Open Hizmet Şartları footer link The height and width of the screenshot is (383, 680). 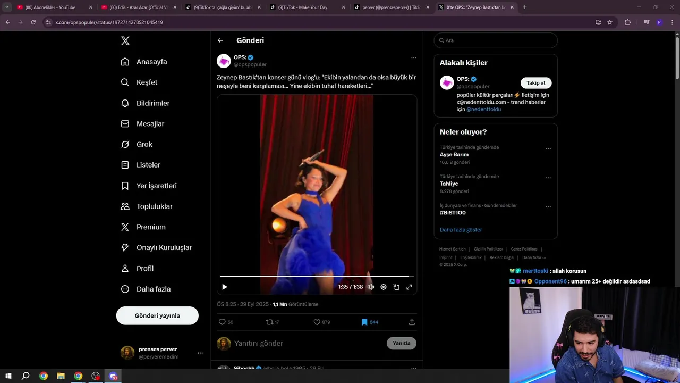[453, 249]
